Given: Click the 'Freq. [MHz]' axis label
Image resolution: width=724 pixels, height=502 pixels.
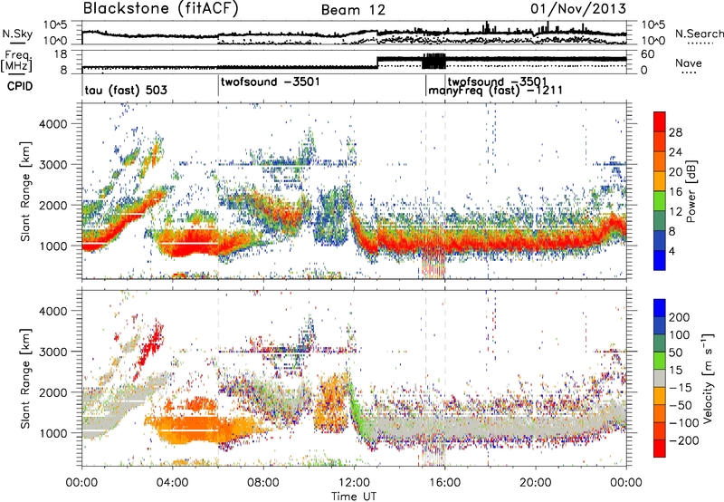Looking at the screenshot, I should [x=16, y=62].
